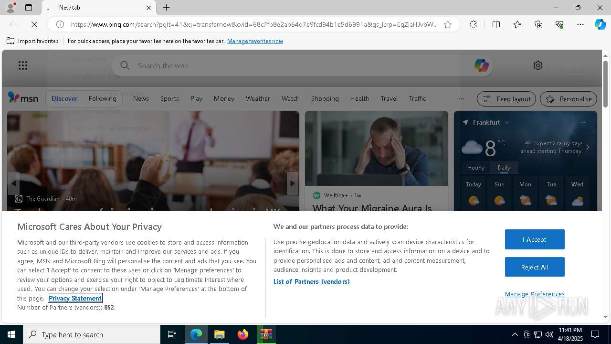Click Import favorites
Image resolution: width=611 pixels, height=344 pixels.
(32, 41)
